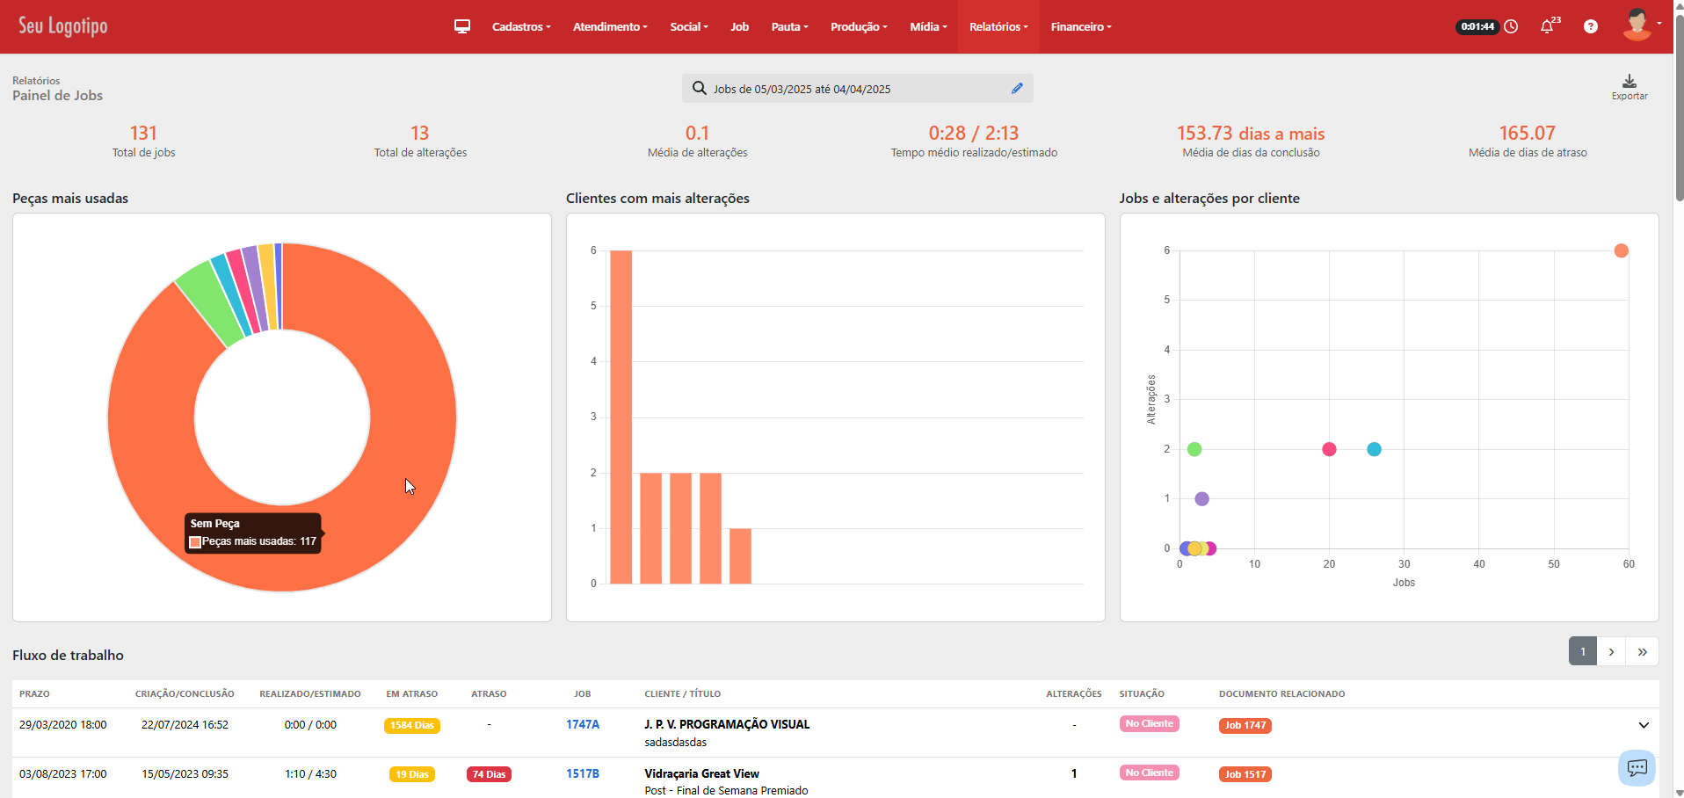Screen dimensions: 1684x798
Task: Open the user avatar menu
Action: [x=1639, y=25]
